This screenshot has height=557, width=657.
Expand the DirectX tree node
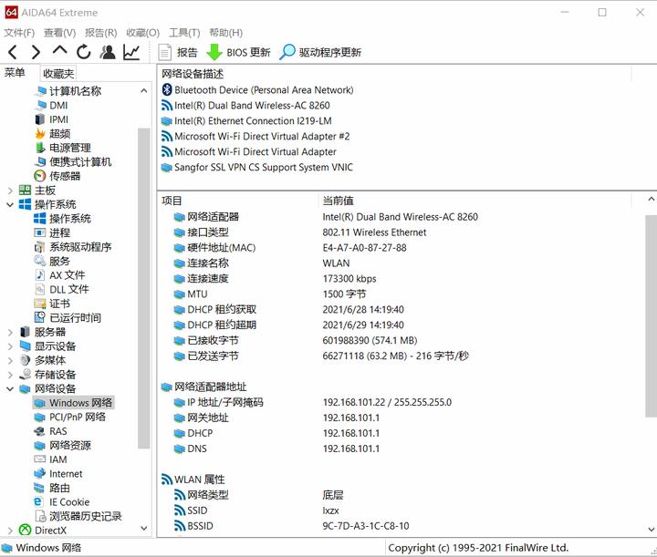[10, 531]
